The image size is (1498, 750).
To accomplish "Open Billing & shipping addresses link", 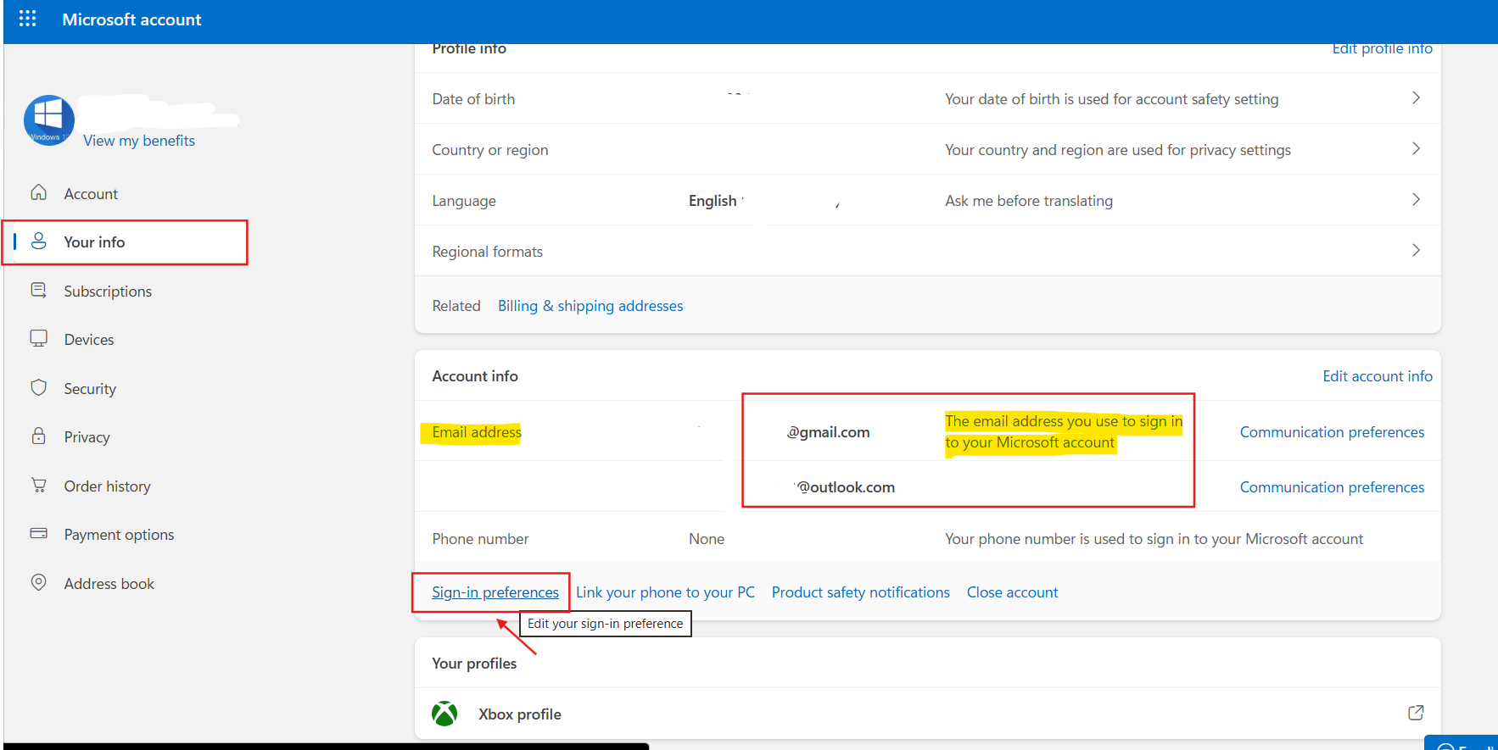I will (x=590, y=306).
